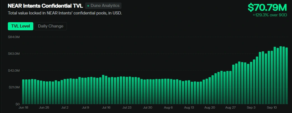The height and width of the screenshot is (113, 292).
Task: Click the $70.79M total value figure
Action: pos(267,7)
